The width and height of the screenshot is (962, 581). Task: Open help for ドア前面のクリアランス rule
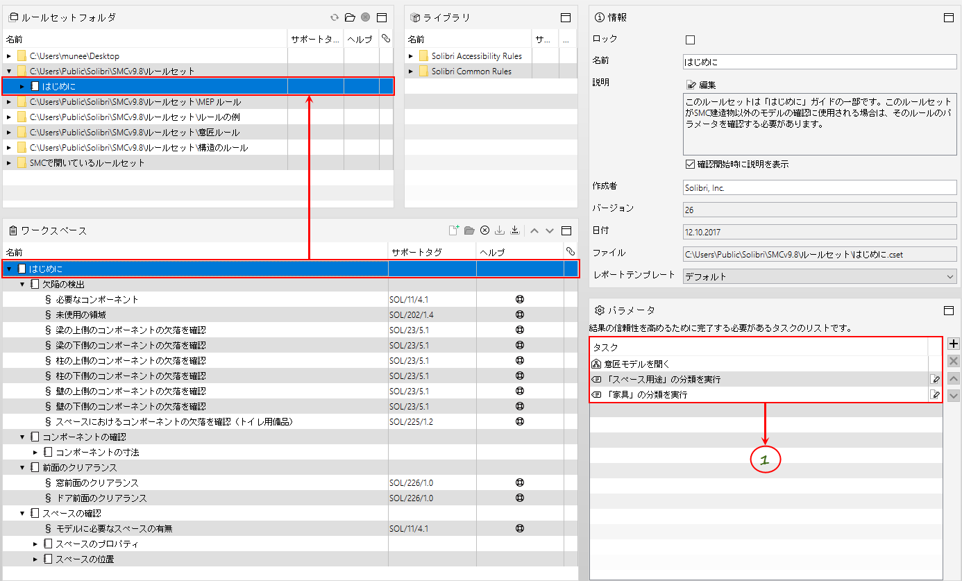[519, 498]
